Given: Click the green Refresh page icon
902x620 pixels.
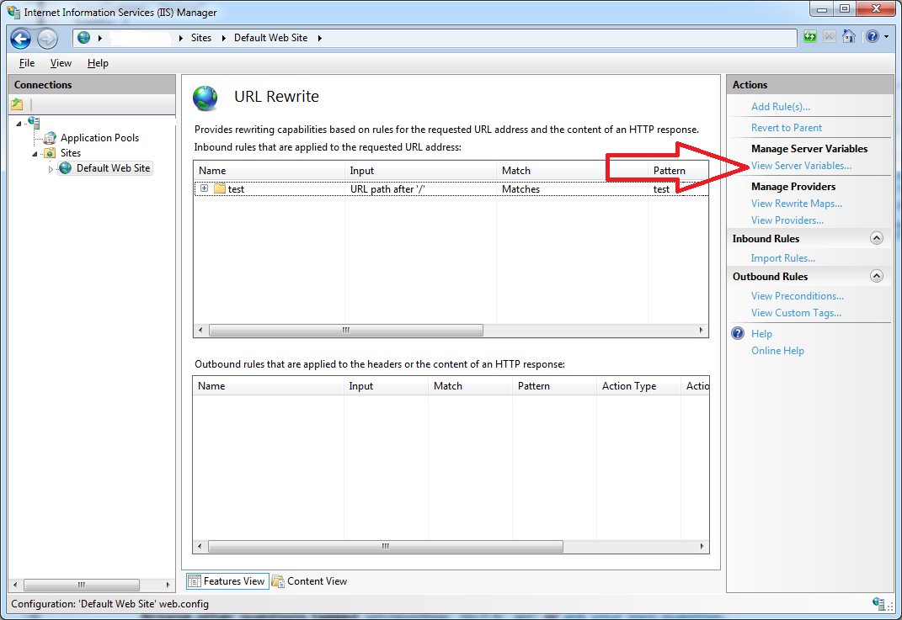Looking at the screenshot, I should (x=810, y=37).
